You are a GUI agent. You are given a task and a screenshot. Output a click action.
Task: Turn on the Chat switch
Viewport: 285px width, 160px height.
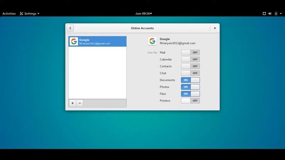(190, 73)
